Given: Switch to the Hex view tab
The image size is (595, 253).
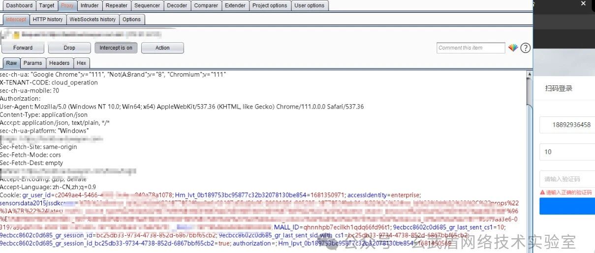Looking at the screenshot, I should (82, 63).
